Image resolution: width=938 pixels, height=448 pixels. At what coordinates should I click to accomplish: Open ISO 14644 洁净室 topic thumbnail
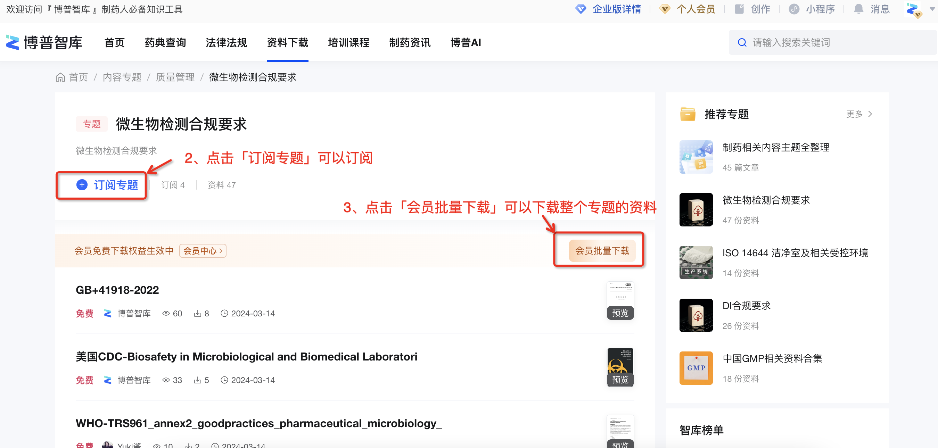[x=696, y=263]
